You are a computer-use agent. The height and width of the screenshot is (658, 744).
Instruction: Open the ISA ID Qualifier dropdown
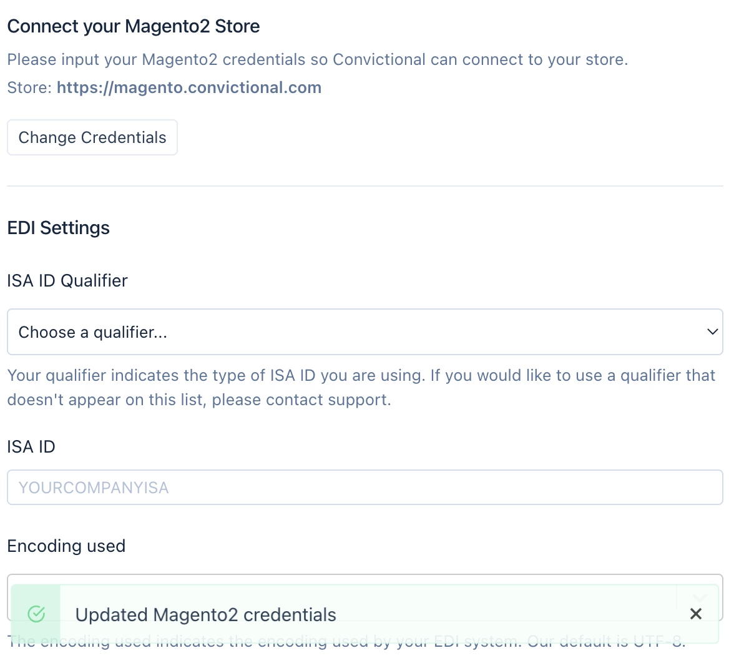(x=365, y=332)
